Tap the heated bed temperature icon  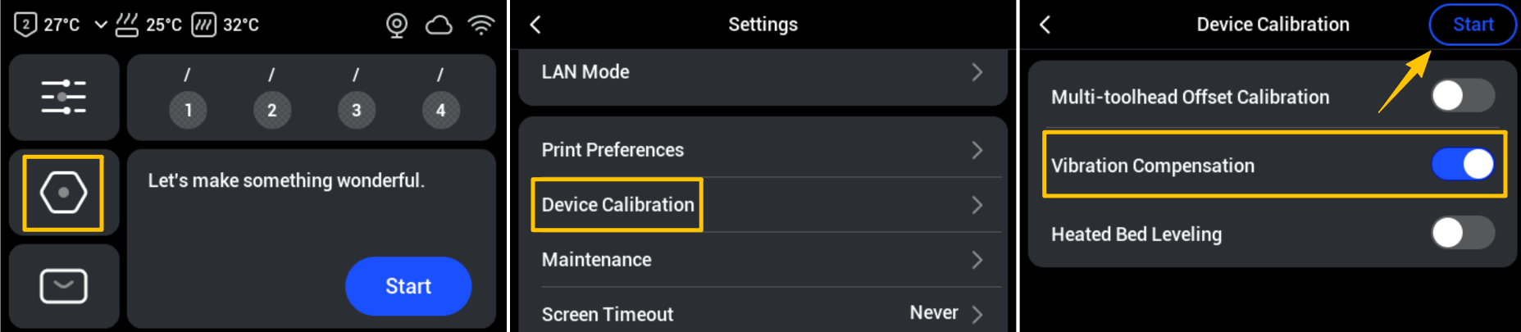(x=127, y=25)
